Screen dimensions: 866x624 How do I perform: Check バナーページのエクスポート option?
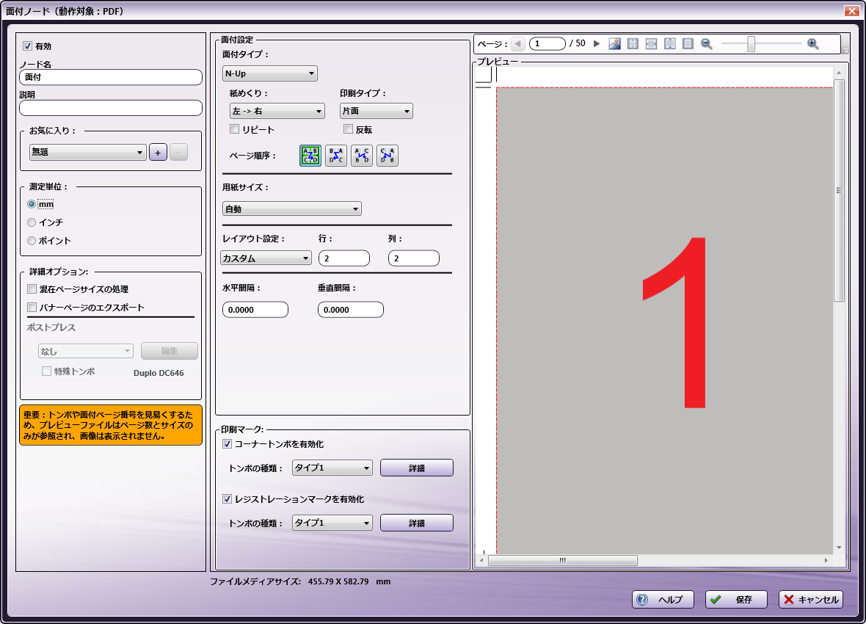click(32, 308)
